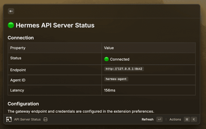Click the Hermes extension avatar icon

coord(9,119)
